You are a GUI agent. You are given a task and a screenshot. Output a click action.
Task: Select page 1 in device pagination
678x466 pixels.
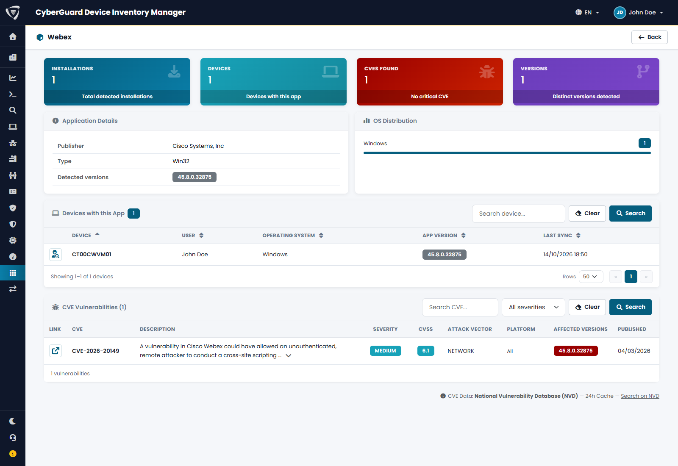pyautogui.click(x=631, y=277)
